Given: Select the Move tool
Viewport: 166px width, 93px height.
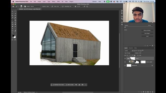Looking at the screenshot, I should (12, 11).
